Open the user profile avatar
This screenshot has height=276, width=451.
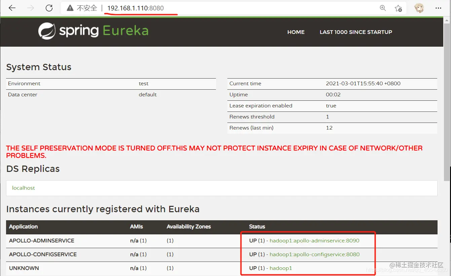(419, 8)
